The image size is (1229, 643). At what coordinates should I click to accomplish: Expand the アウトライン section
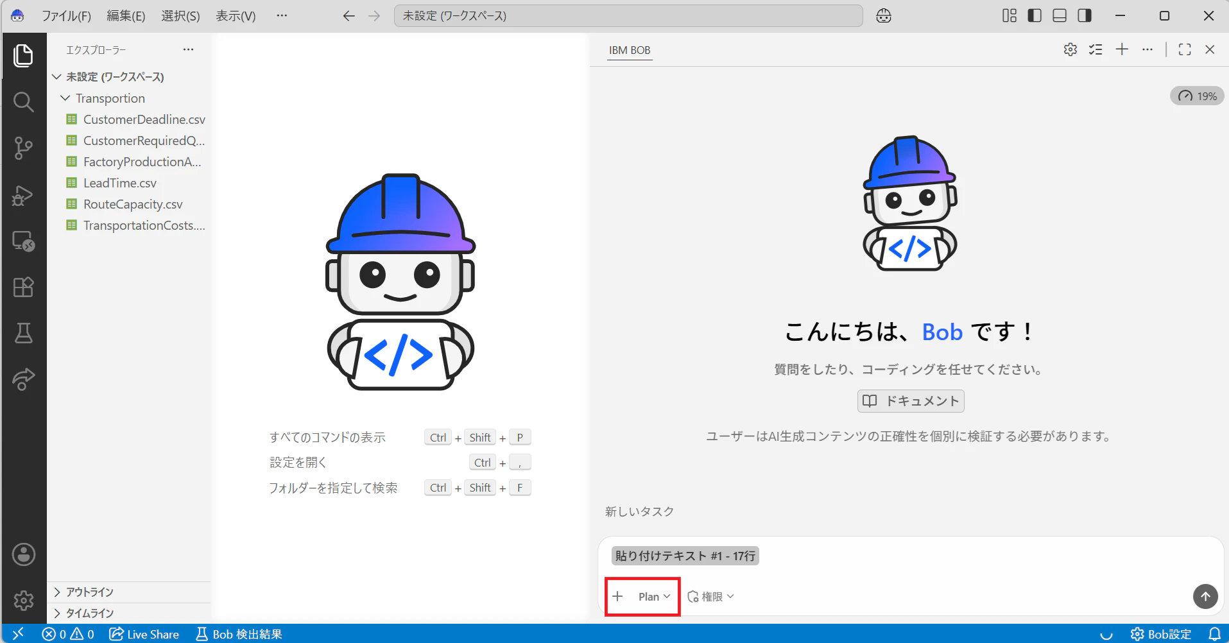(x=129, y=592)
